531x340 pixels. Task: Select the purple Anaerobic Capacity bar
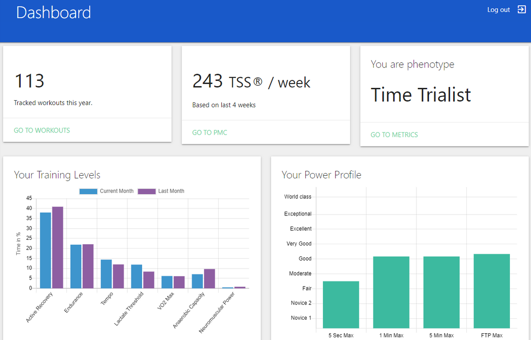[x=209, y=279]
